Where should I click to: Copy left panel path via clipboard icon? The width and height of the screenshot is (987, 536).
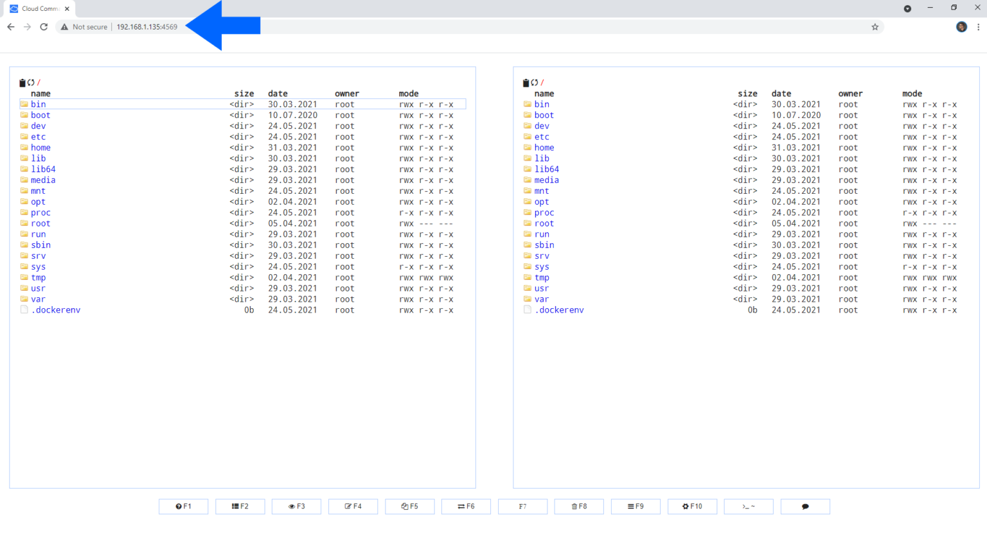22,83
